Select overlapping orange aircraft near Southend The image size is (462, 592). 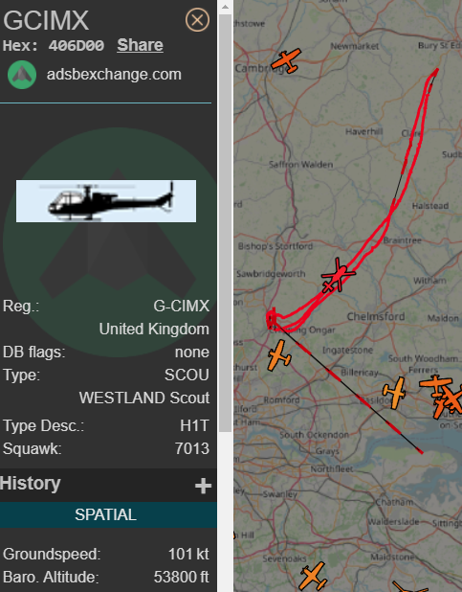click(441, 397)
